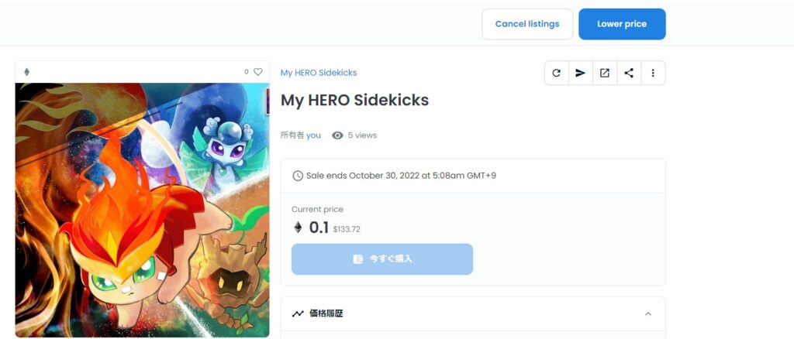Open the NFT artwork image
Screen dimensions: 794x339
(x=143, y=210)
